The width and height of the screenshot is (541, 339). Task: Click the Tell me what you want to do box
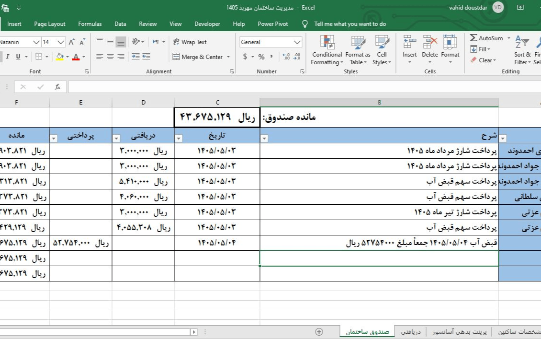(350, 24)
